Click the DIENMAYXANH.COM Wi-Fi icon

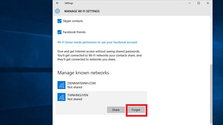point(61,85)
